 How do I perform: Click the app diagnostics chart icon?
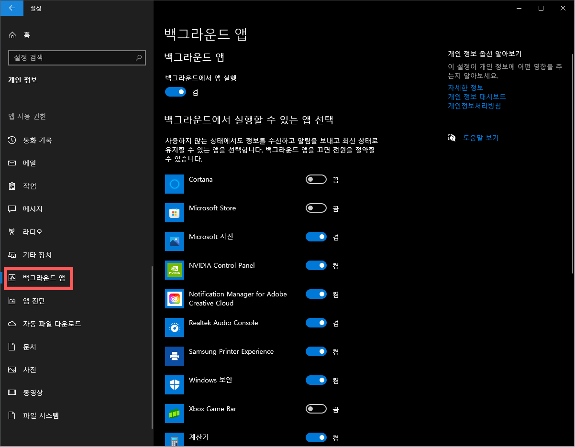pyautogui.click(x=12, y=301)
